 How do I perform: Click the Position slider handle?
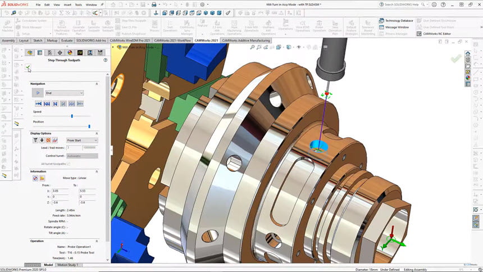(89, 126)
